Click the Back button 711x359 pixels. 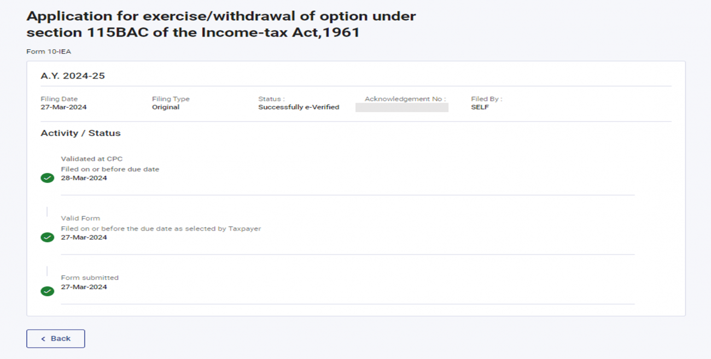(x=56, y=339)
